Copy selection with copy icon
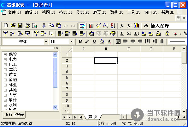The height and width of the screenshot is (127, 188). coord(51,26)
